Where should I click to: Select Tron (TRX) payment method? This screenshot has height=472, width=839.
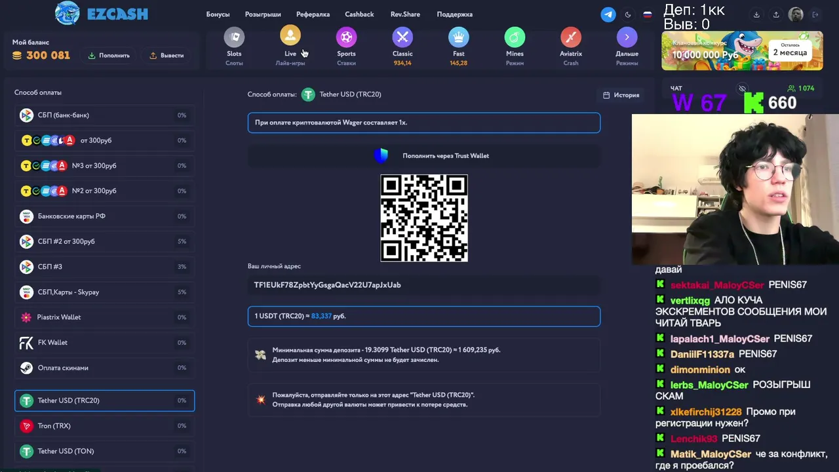tap(105, 426)
